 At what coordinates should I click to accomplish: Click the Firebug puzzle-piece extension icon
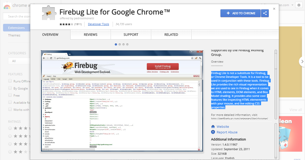[49, 13]
